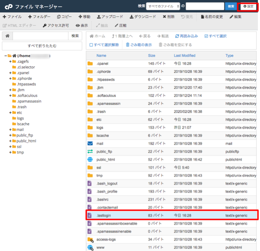The height and width of the screenshot is (251, 260).
Task: Click the home icon beside path field
Action: coord(7,36)
